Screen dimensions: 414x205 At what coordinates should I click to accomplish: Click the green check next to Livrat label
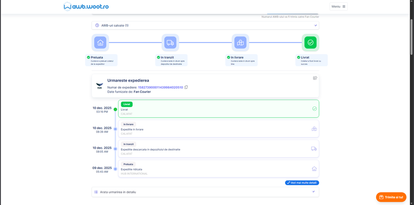(x=299, y=57)
